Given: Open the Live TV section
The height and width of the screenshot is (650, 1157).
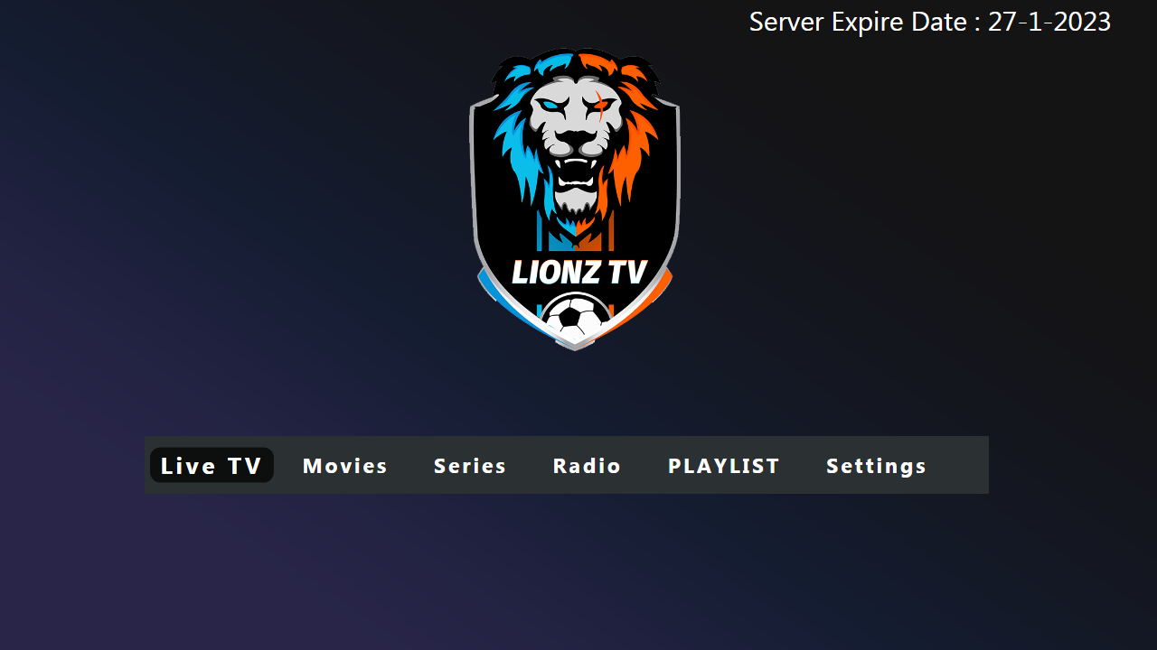Looking at the screenshot, I should click(212, 466).
